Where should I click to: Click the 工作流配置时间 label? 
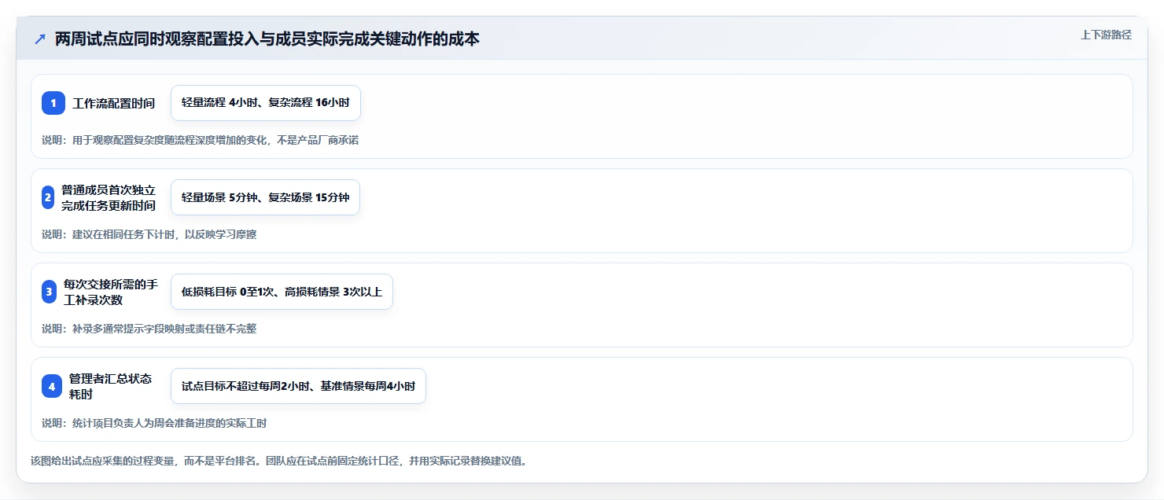coord(114,103)
